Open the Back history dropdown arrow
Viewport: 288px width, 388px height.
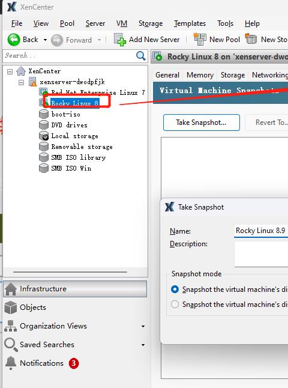point(45,40)
